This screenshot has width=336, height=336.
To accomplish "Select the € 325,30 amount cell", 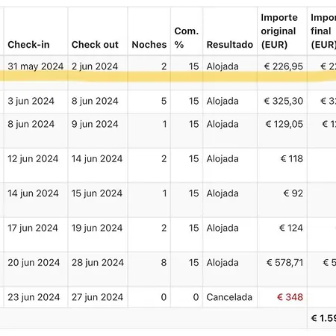I will pos(284,101).
